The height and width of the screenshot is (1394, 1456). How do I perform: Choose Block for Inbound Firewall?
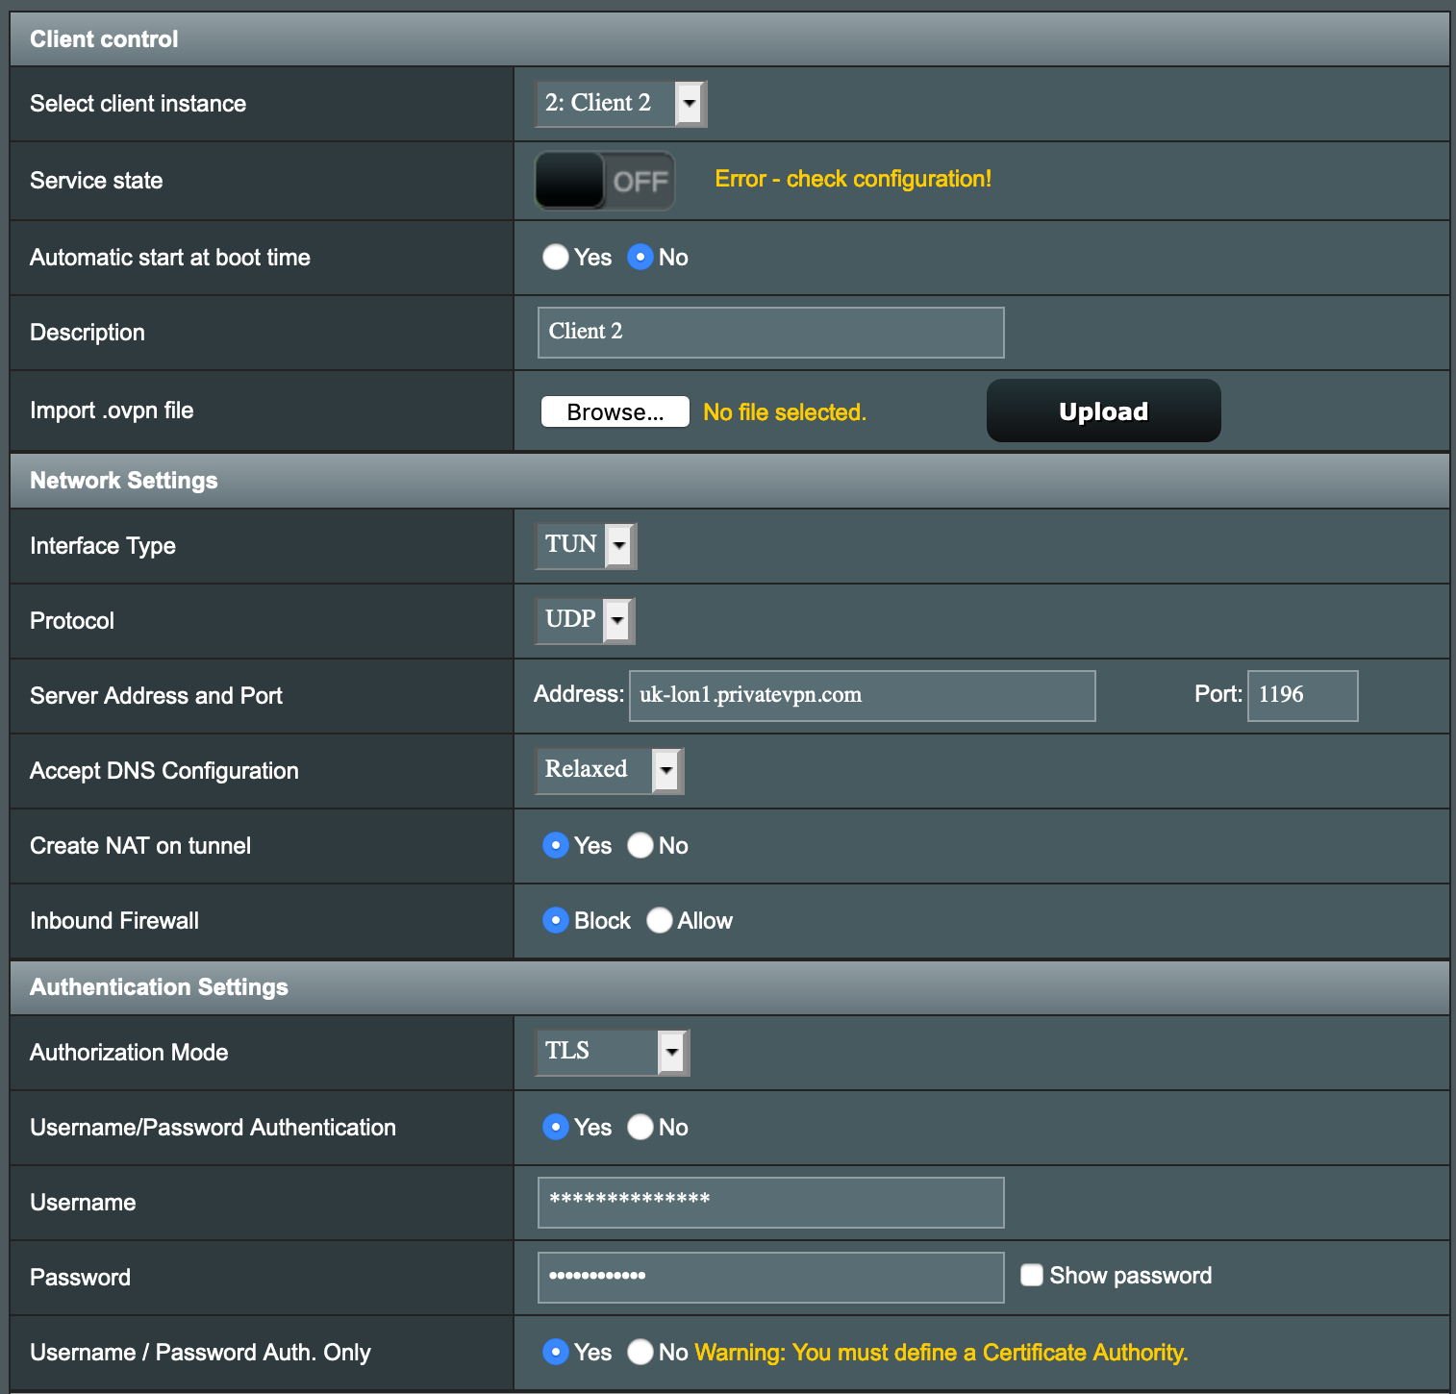[x=555, y=920]
